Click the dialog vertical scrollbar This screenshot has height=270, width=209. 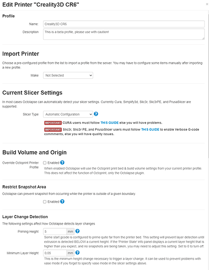click(208, 86)
